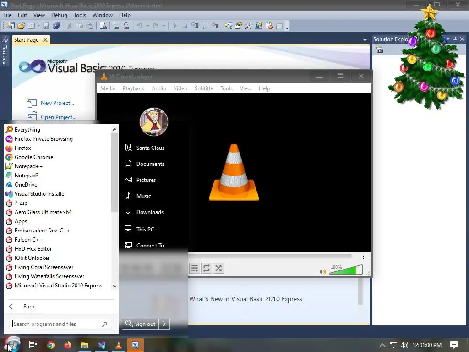Close the Start Page tab

tap(45, 40)
